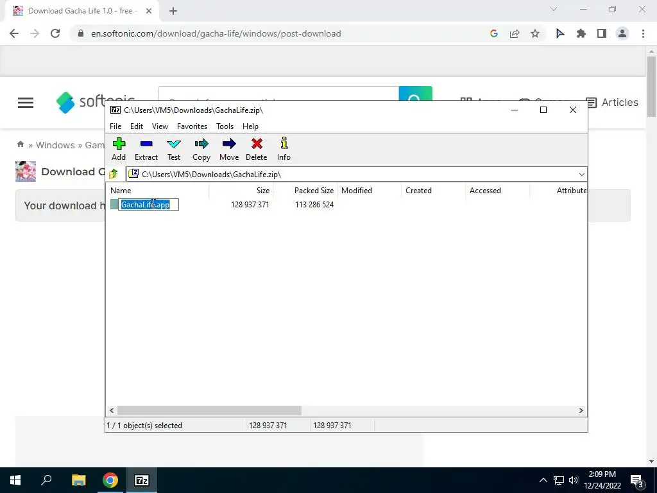Image resolution: width=657 pixels, height=493 pixels.
Task: Go up one folder level in 7-Zip
Action: [x=114, y=174]
